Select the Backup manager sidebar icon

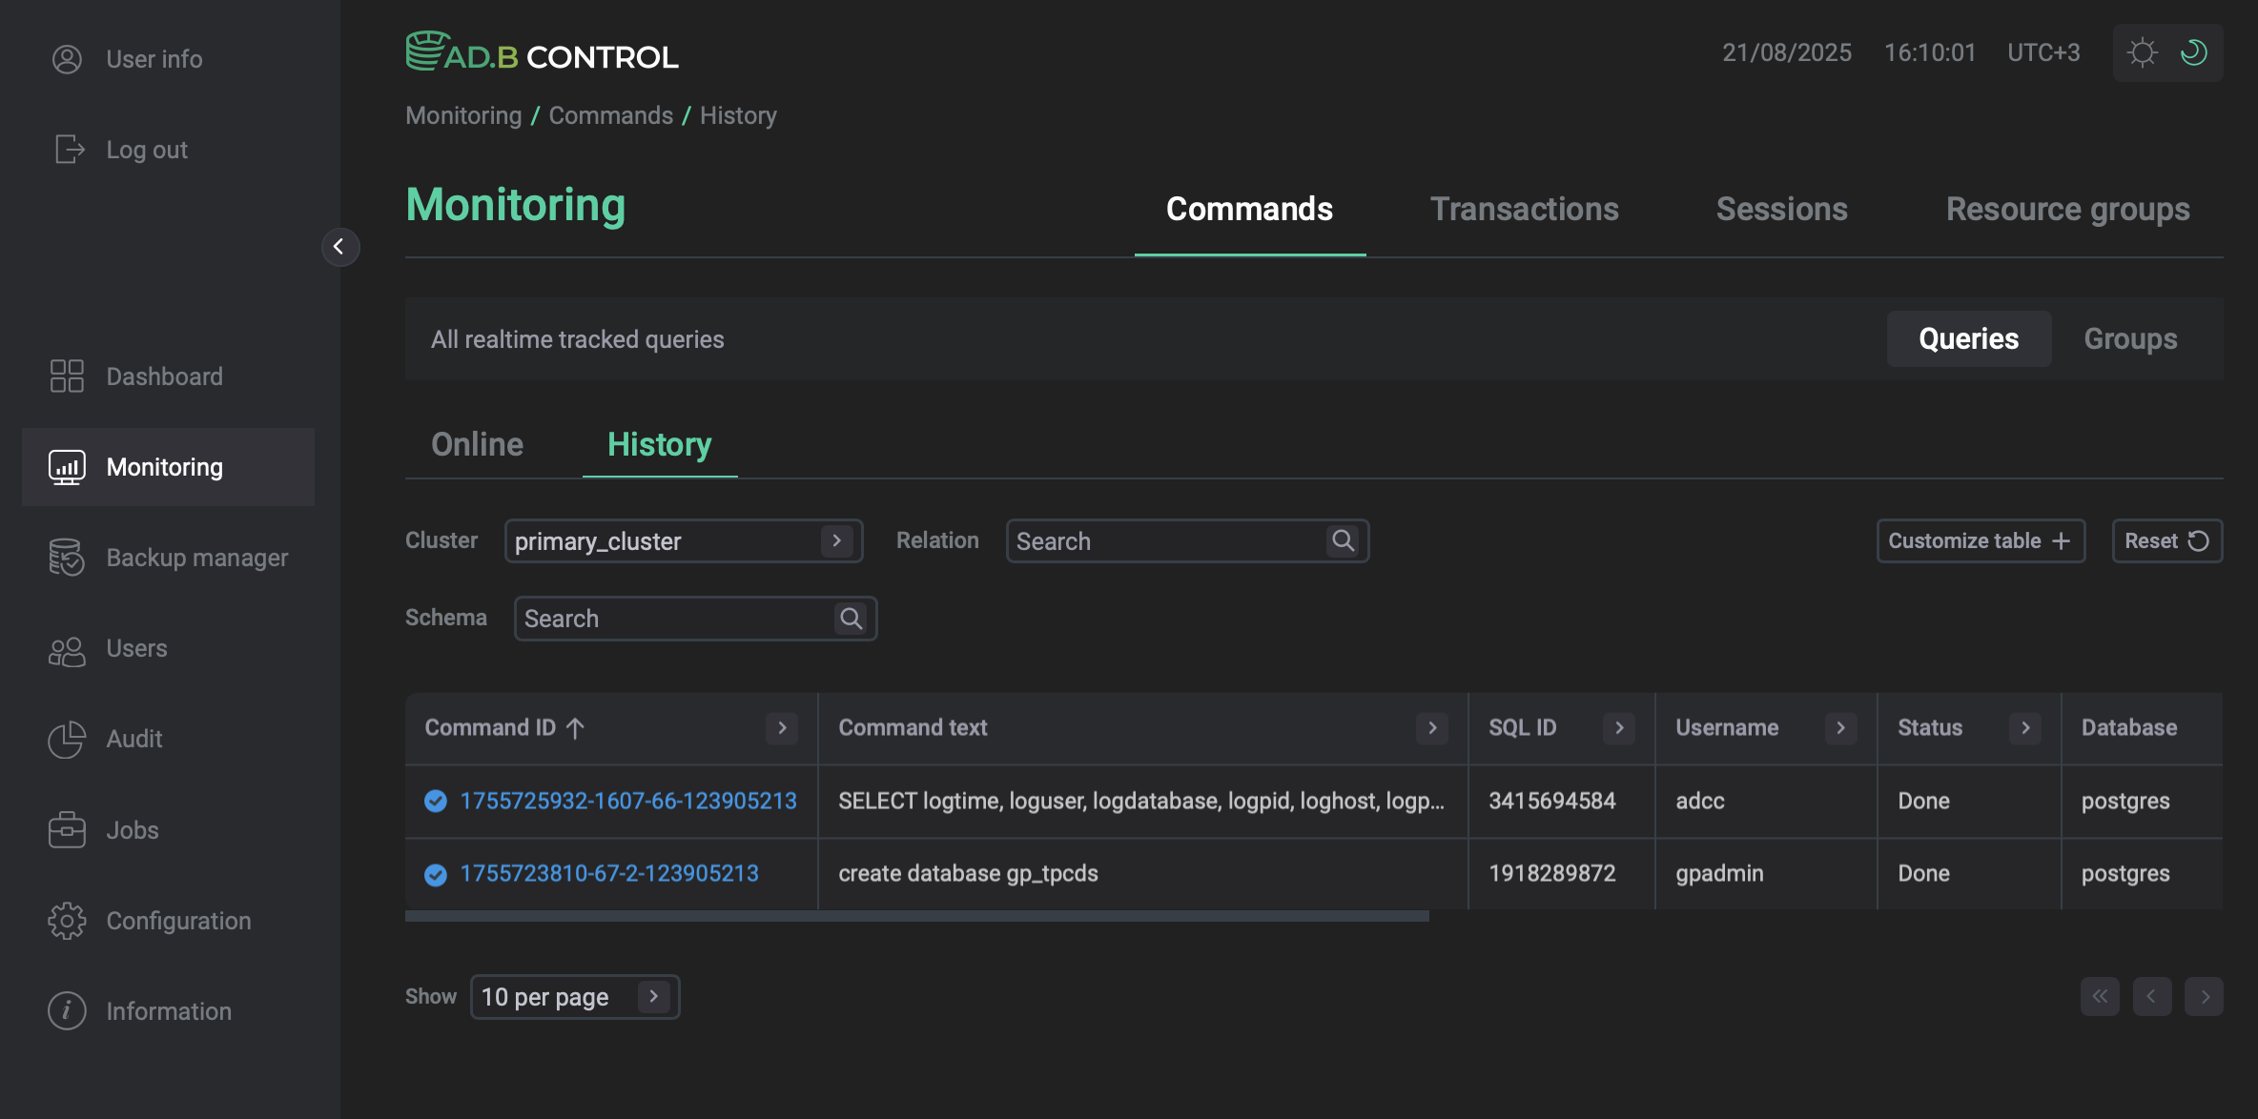66,558
